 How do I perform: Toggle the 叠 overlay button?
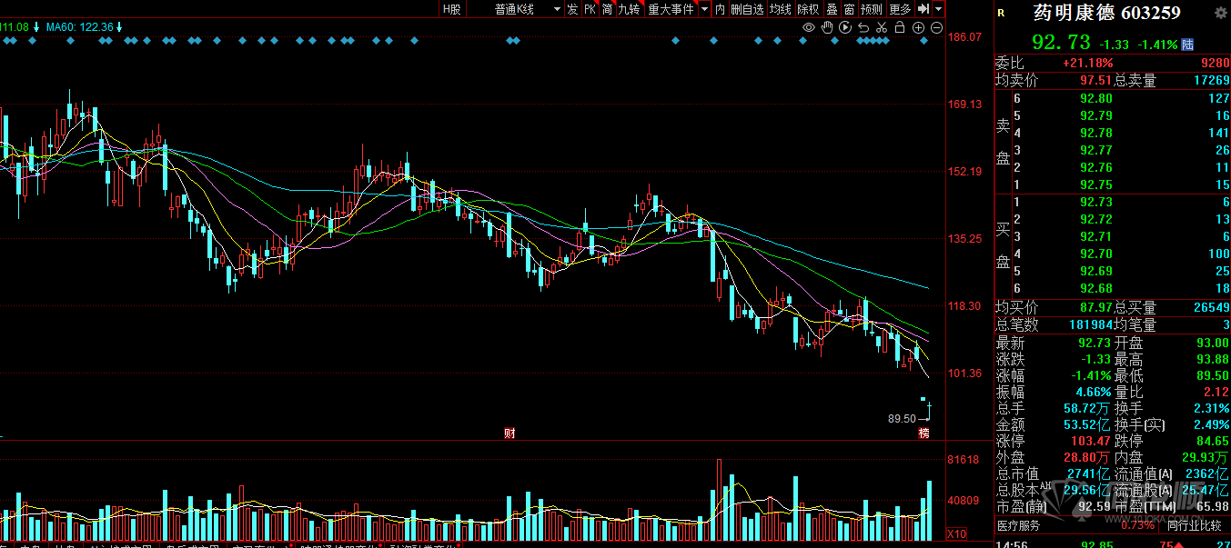click(832, 9)
